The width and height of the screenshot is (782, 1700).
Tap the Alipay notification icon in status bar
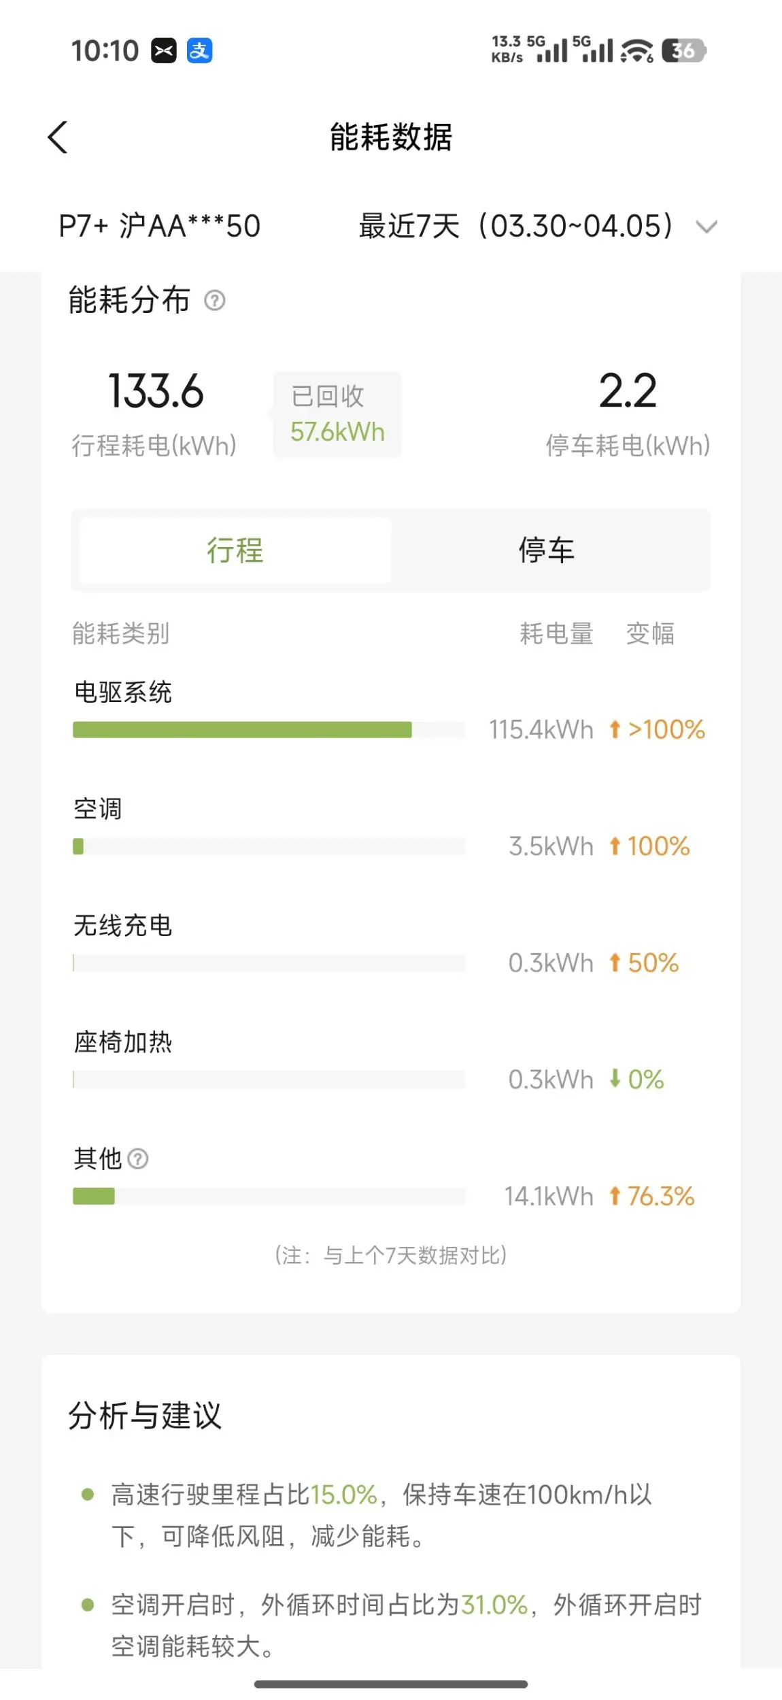(x=199, y=50)
